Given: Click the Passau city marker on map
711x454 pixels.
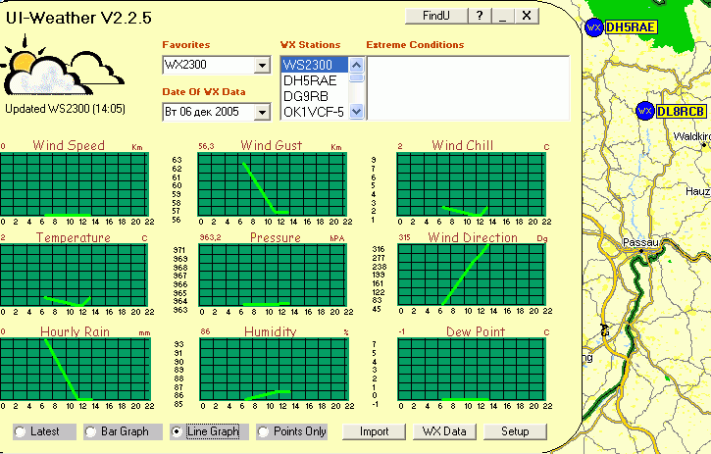Looking at the screenshot, I should (x=640, y=251).
